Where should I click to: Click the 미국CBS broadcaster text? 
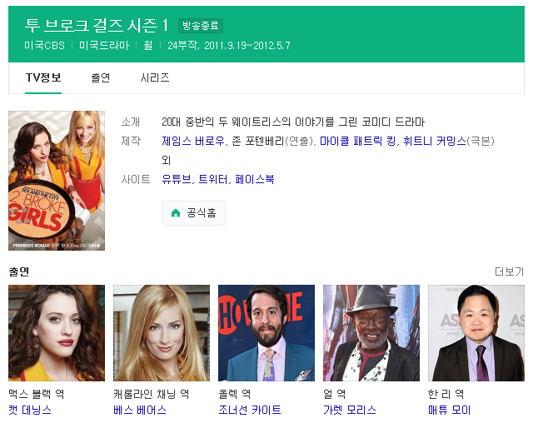click(x=44, y=46)
